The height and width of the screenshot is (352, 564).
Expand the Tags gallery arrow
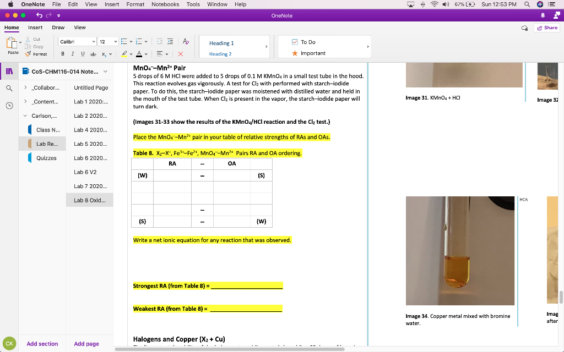pos(367,47)
